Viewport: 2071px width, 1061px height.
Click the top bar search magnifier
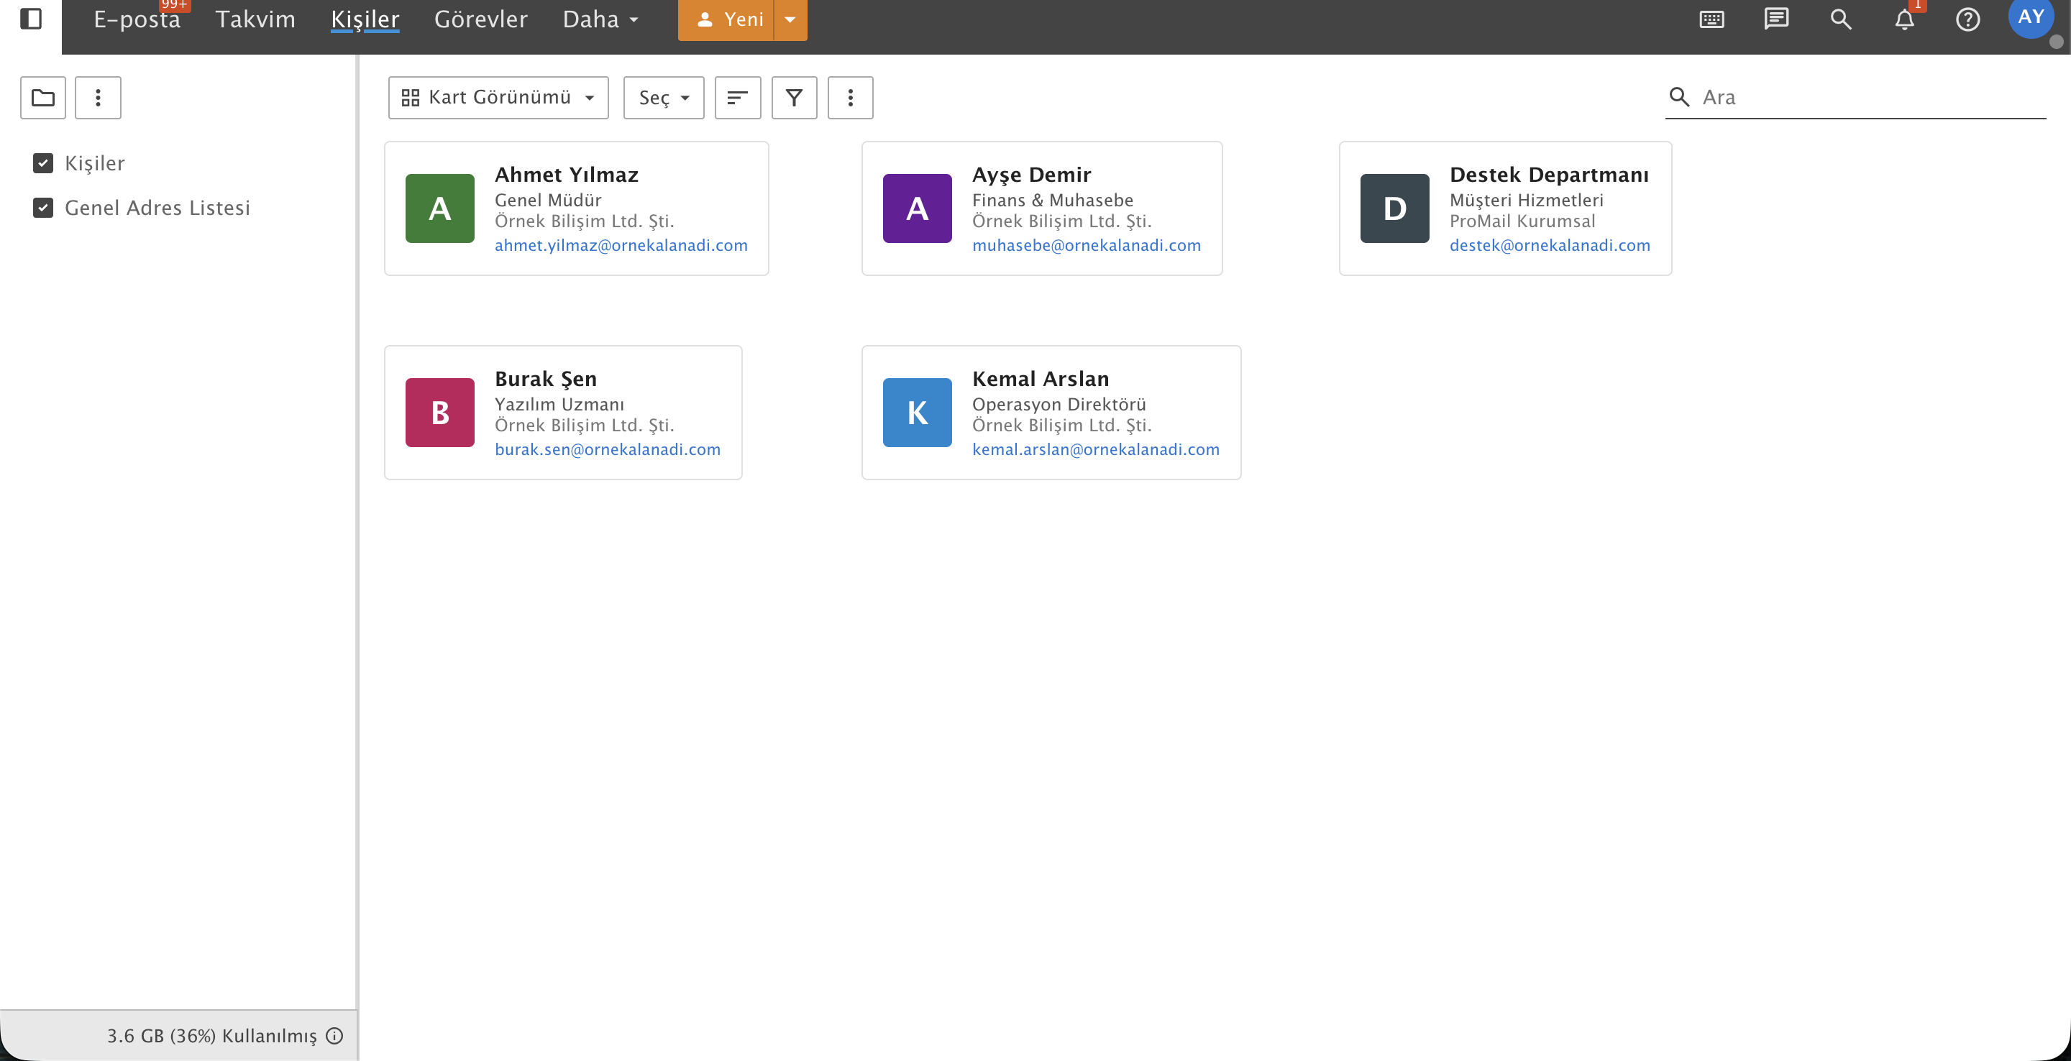1840,19
